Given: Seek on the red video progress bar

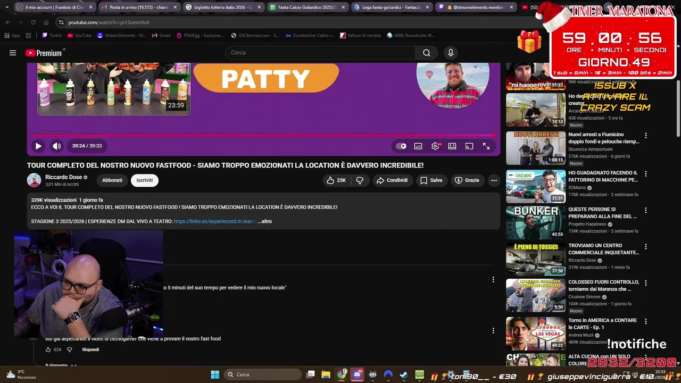Looking at the screenshot, I should (263, 135).
